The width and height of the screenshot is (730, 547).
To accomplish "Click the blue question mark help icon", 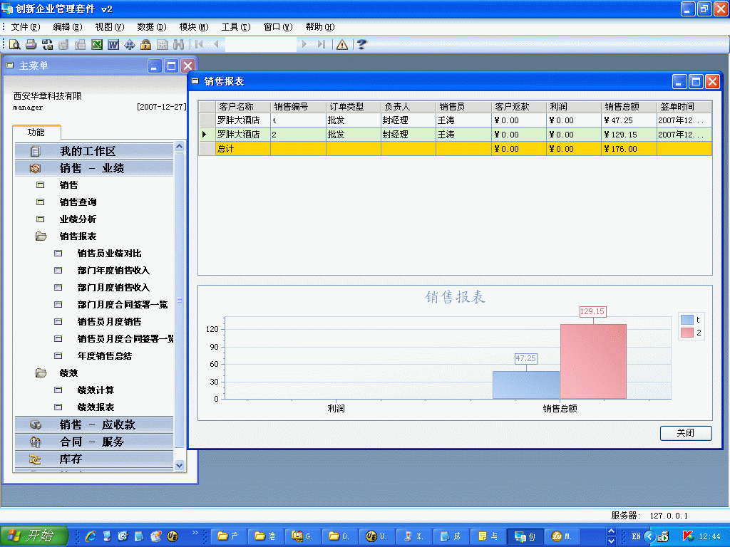I will tap(361, 44).
